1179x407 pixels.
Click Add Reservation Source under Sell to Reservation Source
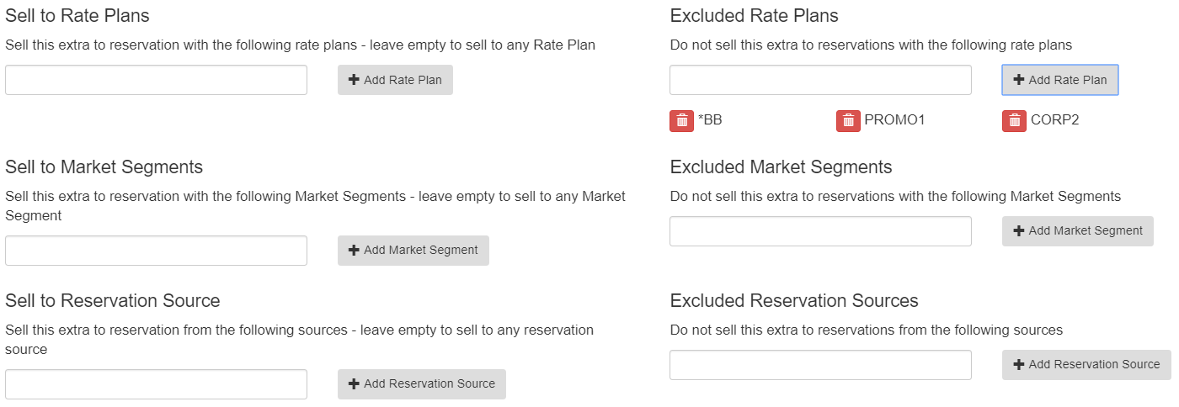(422, 384)
